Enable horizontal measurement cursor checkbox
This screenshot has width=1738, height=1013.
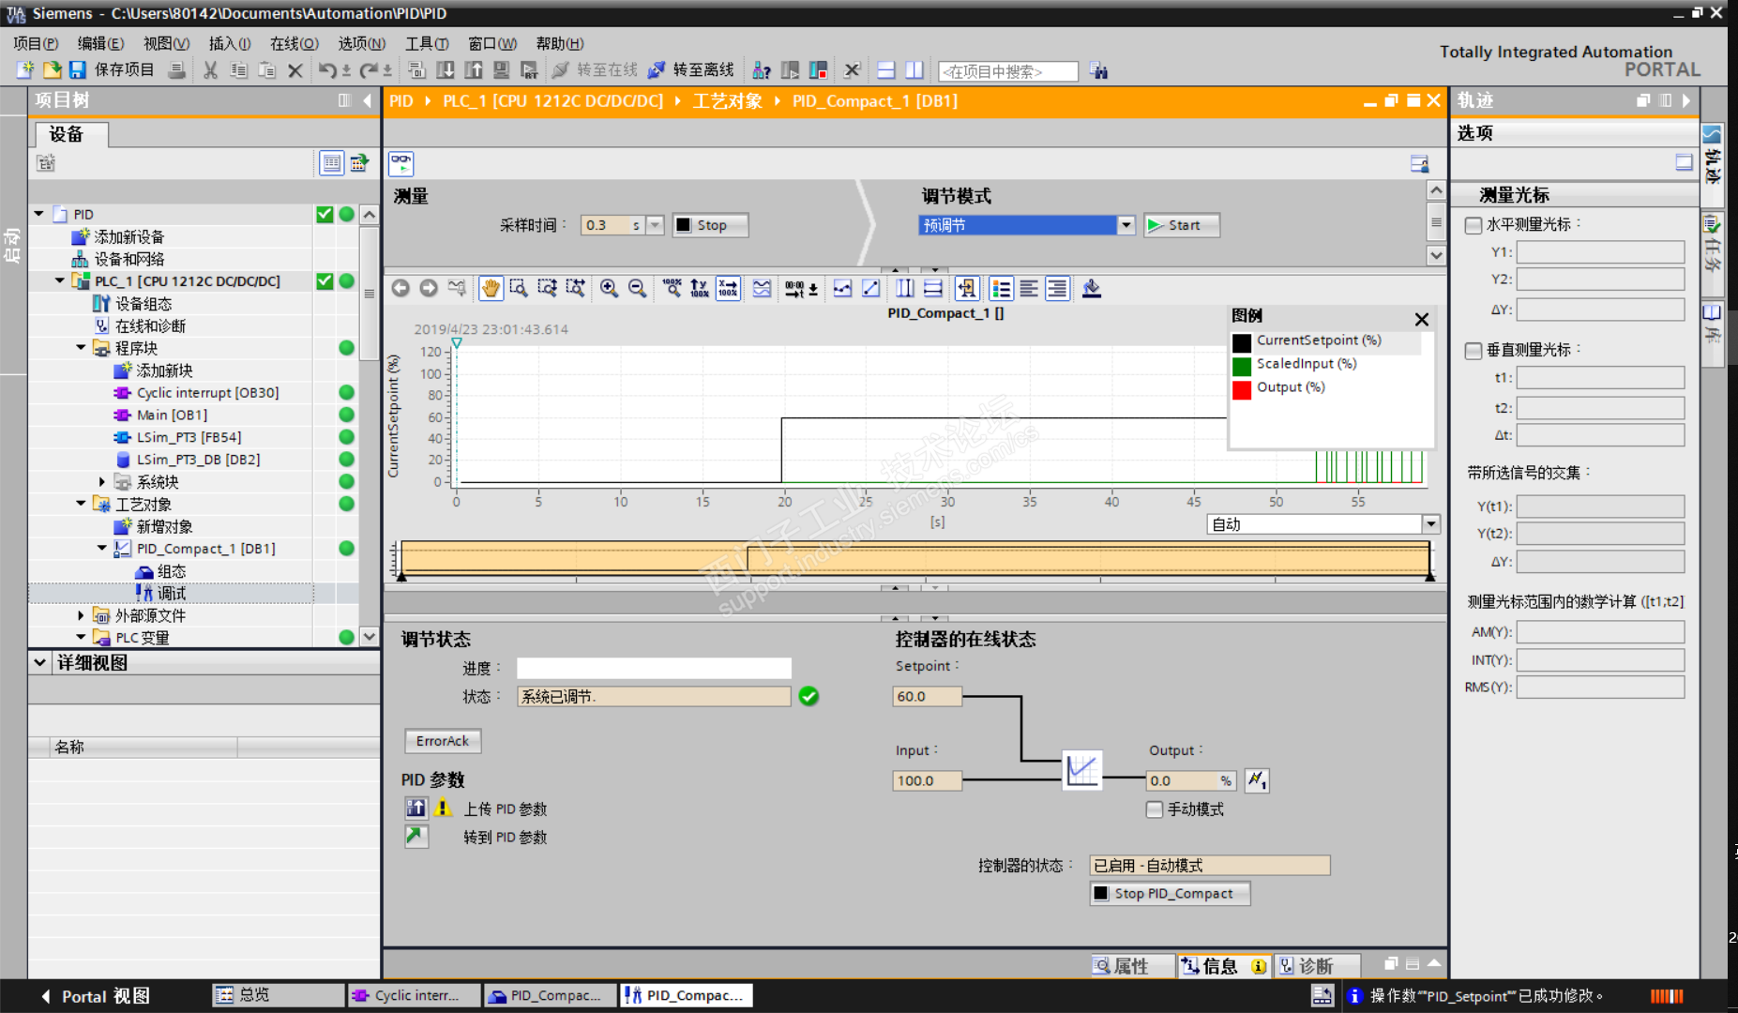(x=1474, y=225)
